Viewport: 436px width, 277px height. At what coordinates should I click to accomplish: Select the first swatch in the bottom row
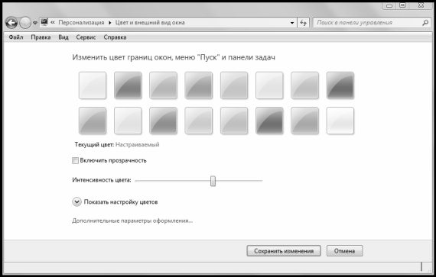pos(93,121)
